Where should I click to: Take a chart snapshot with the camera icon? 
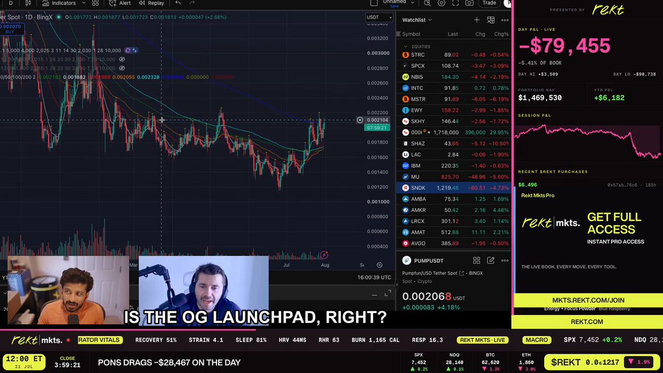click(469, 3)
